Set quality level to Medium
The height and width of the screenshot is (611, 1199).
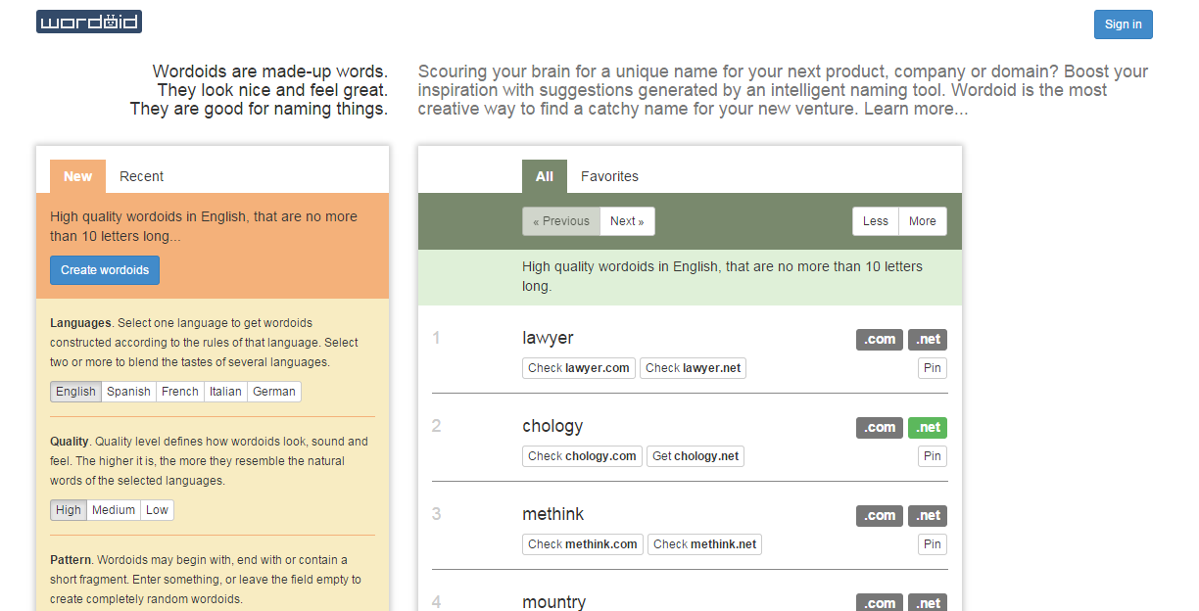tap(114, 510)
